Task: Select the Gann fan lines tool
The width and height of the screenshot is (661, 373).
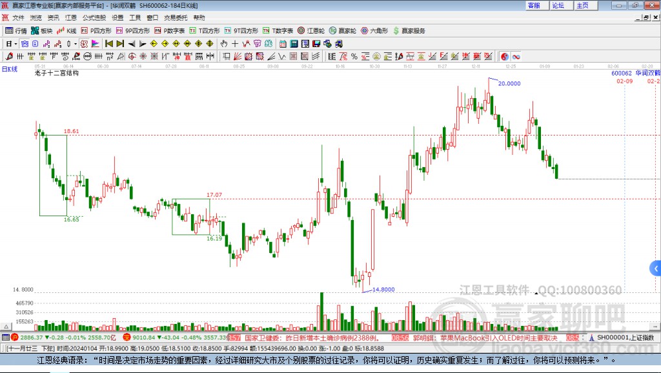Action: pyautogui.click(x=238, y=56)
